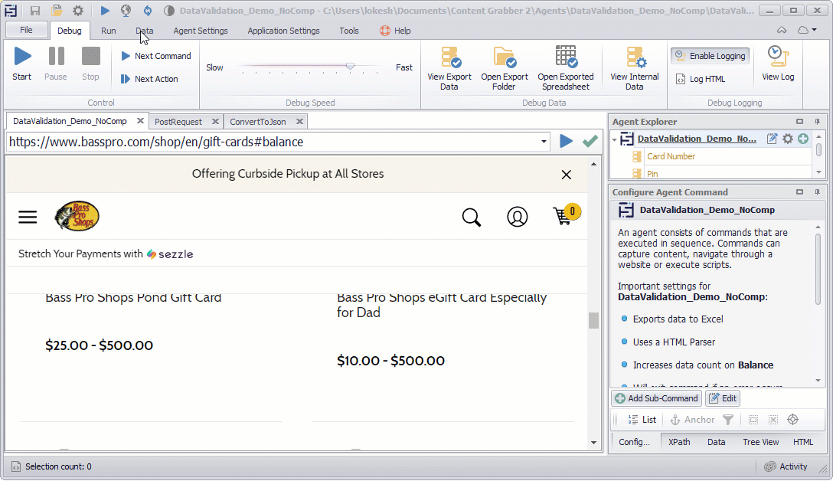Open View Internal Data

pos(634,67)
